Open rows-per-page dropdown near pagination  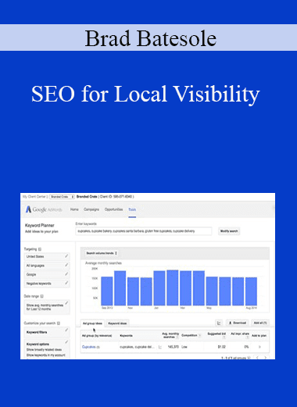pyautogui.click(x=249, y=358)
